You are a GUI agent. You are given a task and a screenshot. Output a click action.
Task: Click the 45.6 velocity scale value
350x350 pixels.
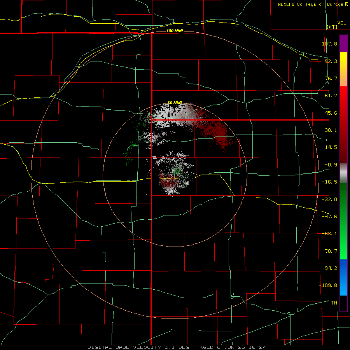(x=331, y=113)
